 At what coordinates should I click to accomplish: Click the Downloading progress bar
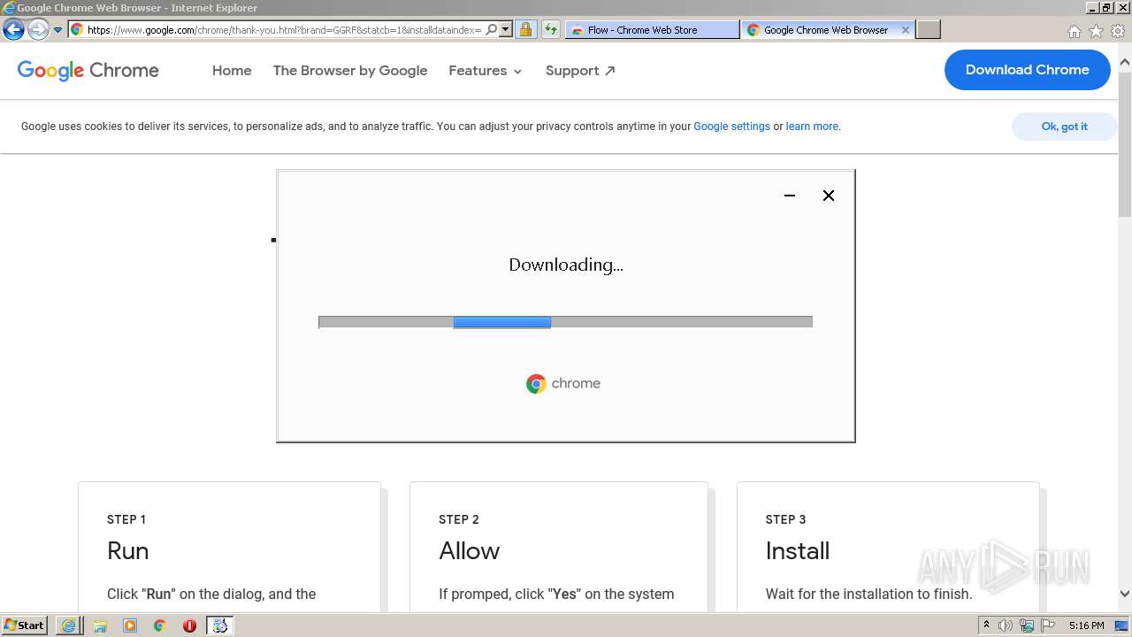(565, 322)
